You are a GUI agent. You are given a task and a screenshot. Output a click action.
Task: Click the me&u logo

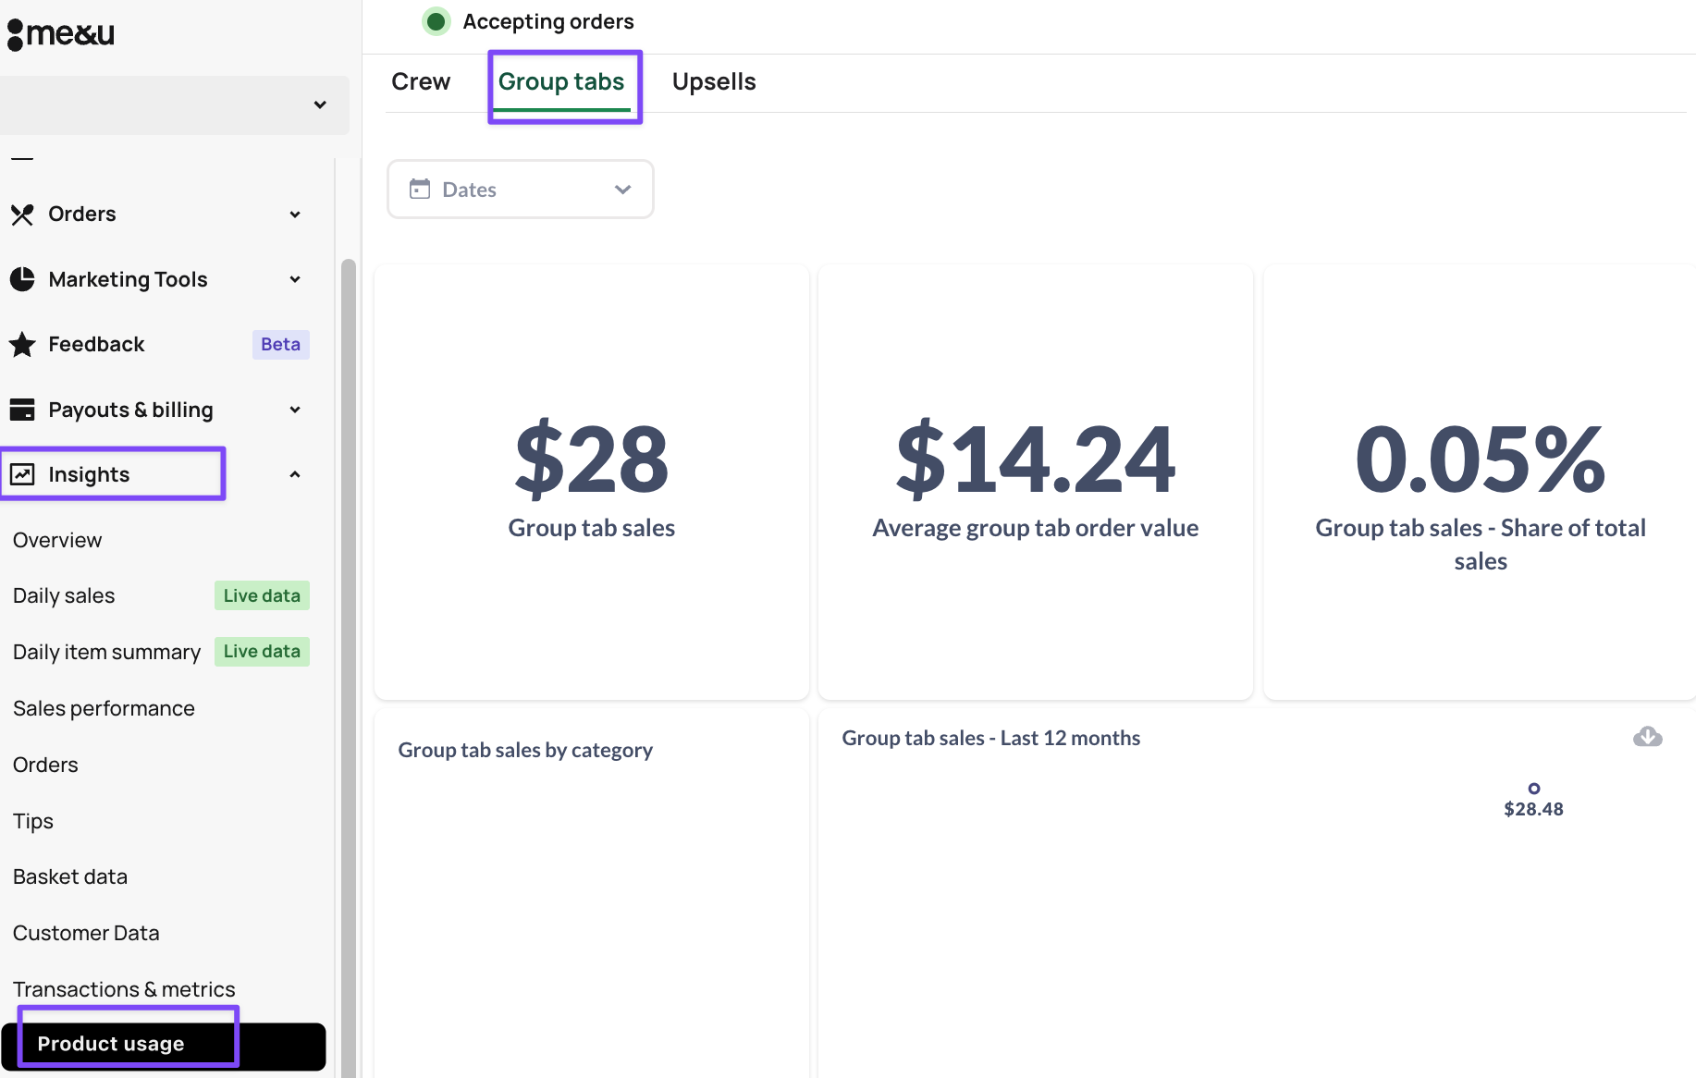61,34
